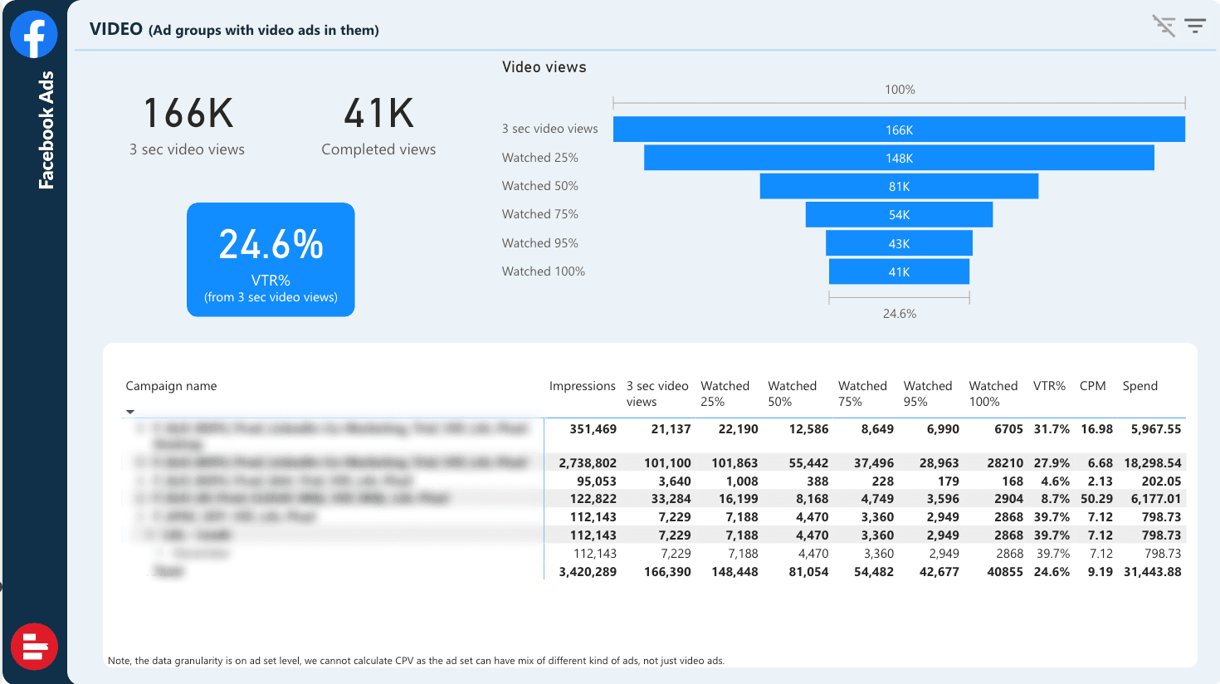
Task: Select the 54K Watched 75% funnel bar
Action: point(899,214)
